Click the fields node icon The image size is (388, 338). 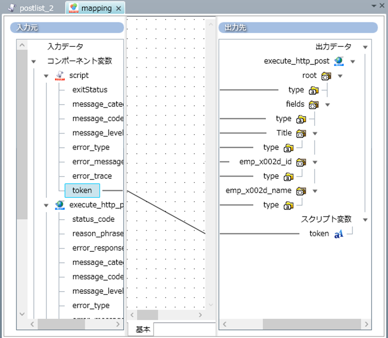(x=313, y=105)
